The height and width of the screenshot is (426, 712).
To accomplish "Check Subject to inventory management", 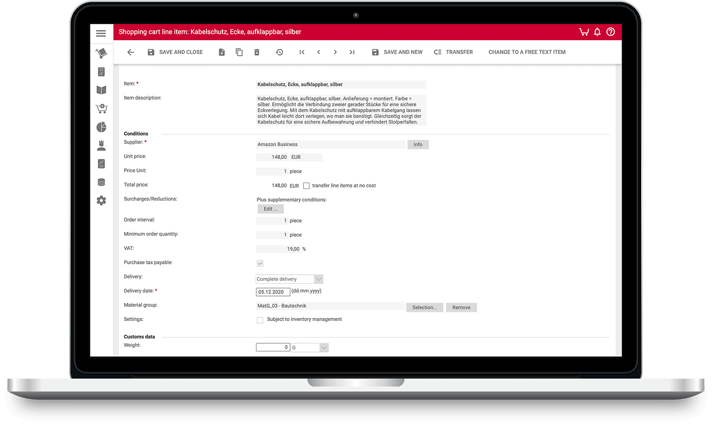I will [x=260, y=320].
